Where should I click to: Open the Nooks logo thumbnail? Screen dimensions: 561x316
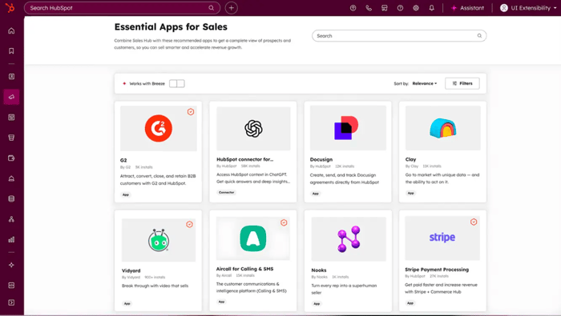[349, 239]
